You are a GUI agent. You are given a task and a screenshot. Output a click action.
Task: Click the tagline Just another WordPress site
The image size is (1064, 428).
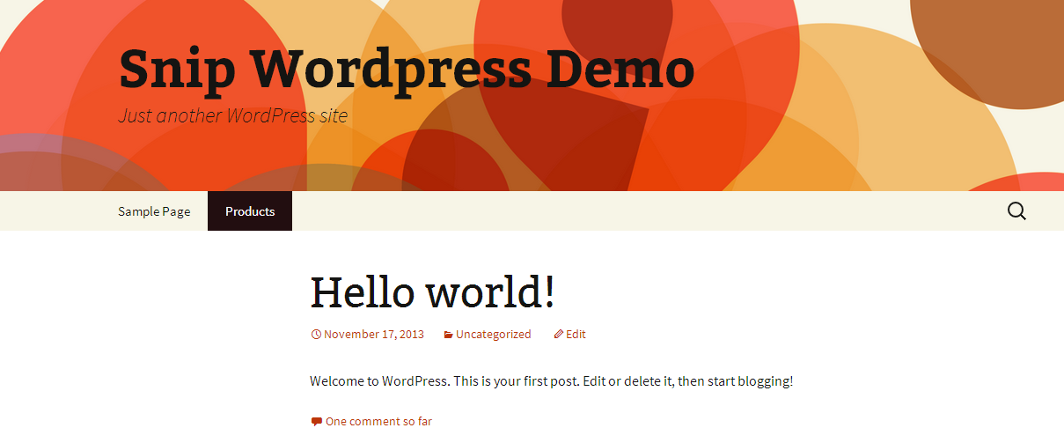[233, 115]
